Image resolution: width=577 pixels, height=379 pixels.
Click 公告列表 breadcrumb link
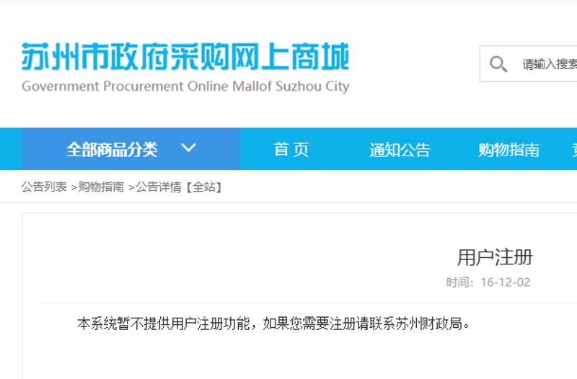[x=44, y=187]
